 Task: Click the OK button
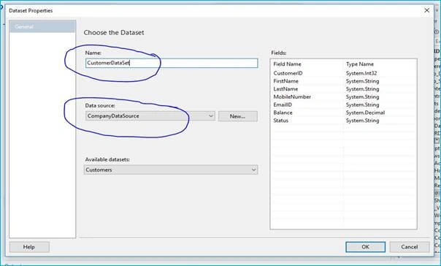click(365, 247)
